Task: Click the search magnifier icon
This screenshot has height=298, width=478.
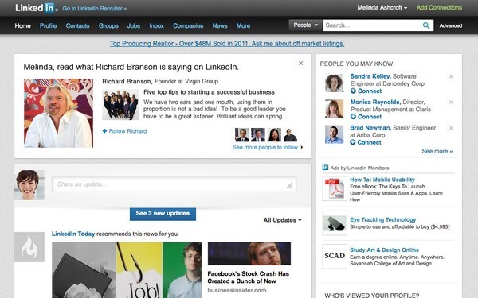Action: coord(426,25)
